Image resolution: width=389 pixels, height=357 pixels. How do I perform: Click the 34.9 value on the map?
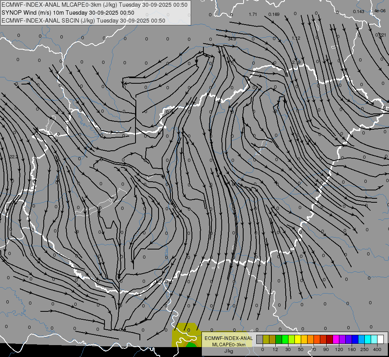(232, 39)
